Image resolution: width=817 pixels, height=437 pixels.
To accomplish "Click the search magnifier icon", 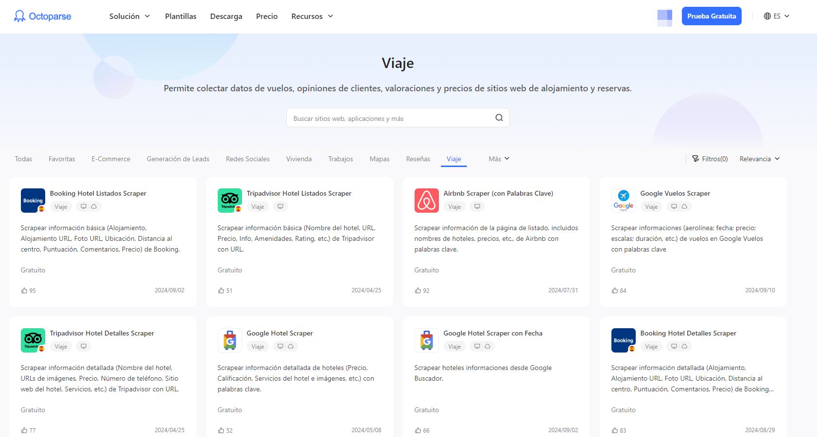I will (x=499, y=118).
